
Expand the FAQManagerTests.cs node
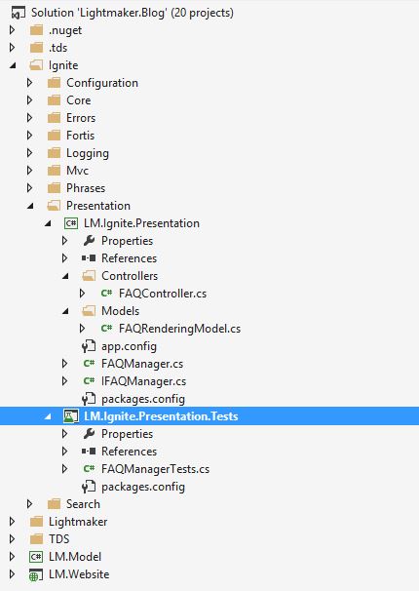64,469
